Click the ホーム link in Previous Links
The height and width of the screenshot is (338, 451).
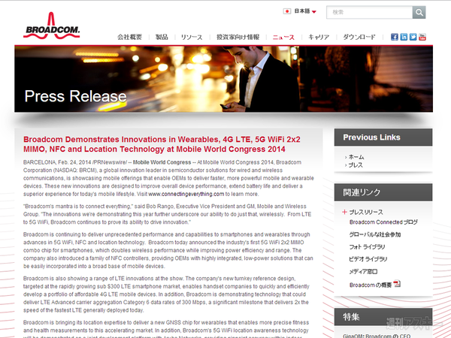pyautogui.click(x=356, y=157)
